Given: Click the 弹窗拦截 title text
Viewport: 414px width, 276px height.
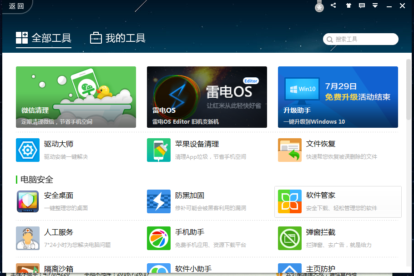Looking at the screenshot, I should click(321, 232).
